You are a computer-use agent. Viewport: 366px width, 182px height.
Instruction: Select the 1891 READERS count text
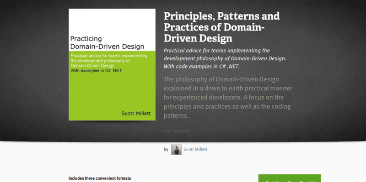(177, 131)
